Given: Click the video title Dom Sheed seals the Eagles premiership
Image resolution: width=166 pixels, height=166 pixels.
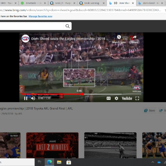Looking at the screenshot, I should [x=70, y=39].
